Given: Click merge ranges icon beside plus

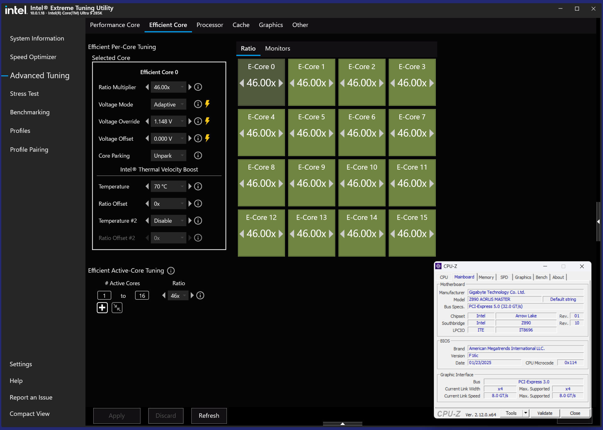Looking at the screenshot, I should tap(117, 308).
